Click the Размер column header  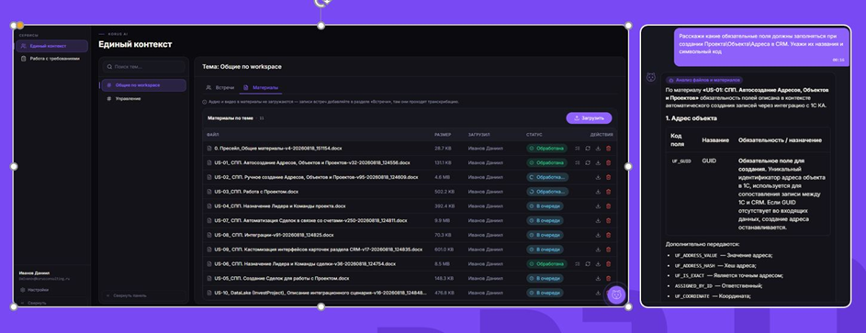(x=443, y=135)
